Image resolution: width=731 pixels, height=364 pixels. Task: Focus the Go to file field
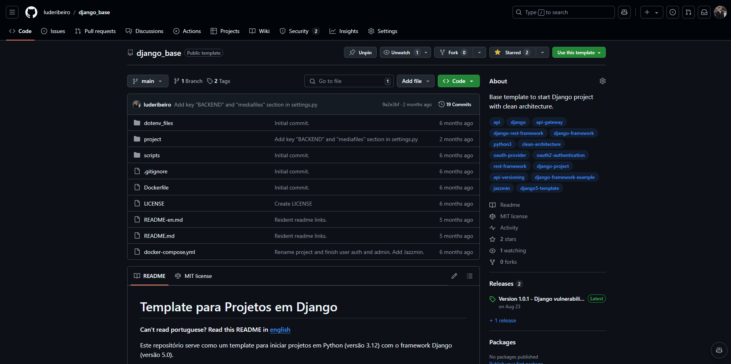pos(349,81)
